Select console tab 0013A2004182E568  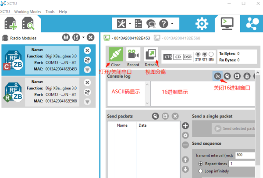point(177,38)
